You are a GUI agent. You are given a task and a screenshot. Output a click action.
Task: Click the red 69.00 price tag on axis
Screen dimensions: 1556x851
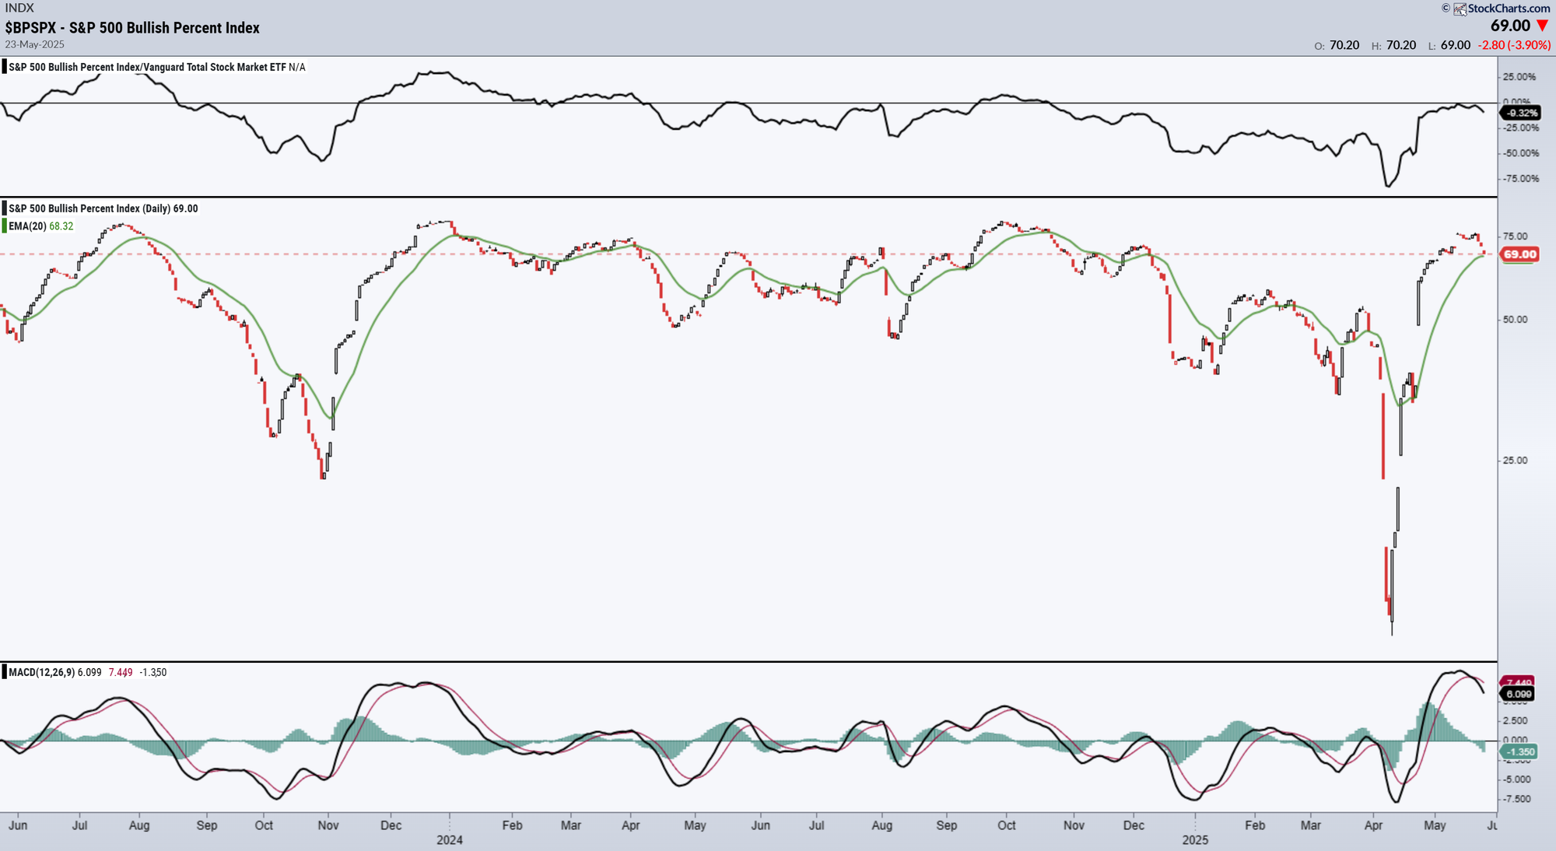point(1519,254)
